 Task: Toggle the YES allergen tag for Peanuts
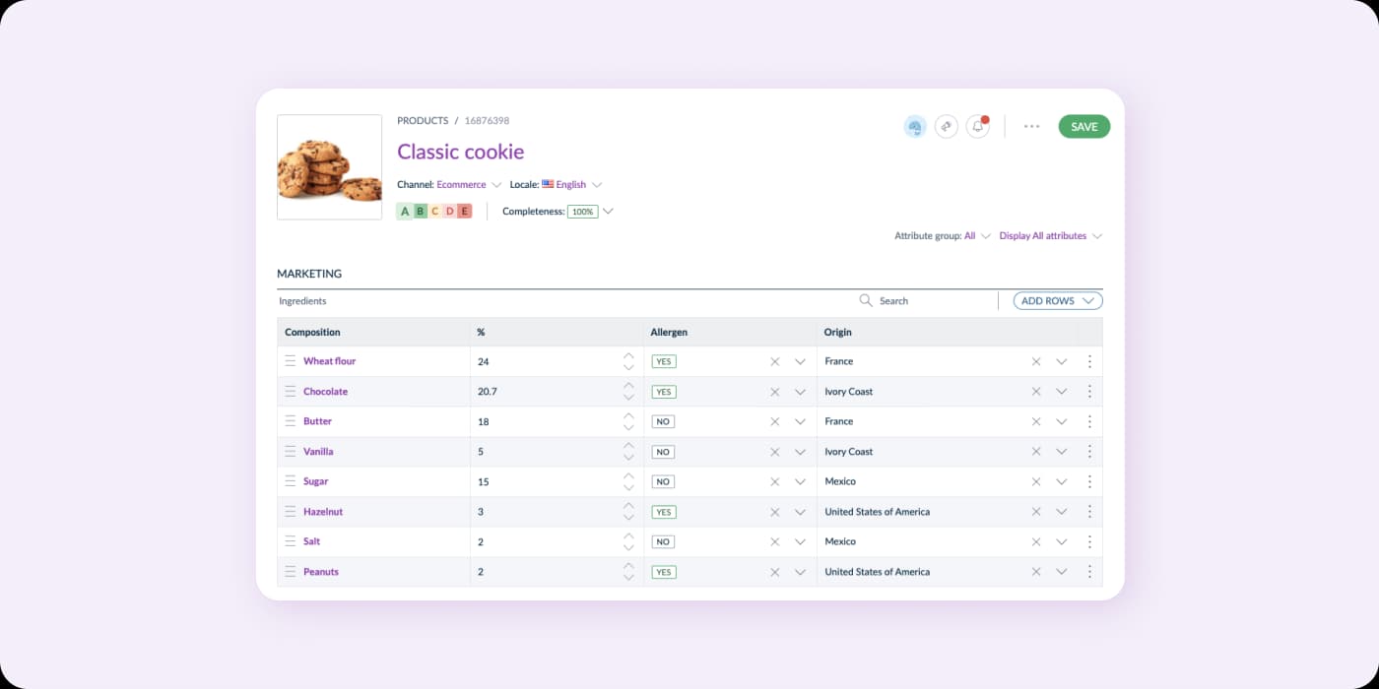664,572
